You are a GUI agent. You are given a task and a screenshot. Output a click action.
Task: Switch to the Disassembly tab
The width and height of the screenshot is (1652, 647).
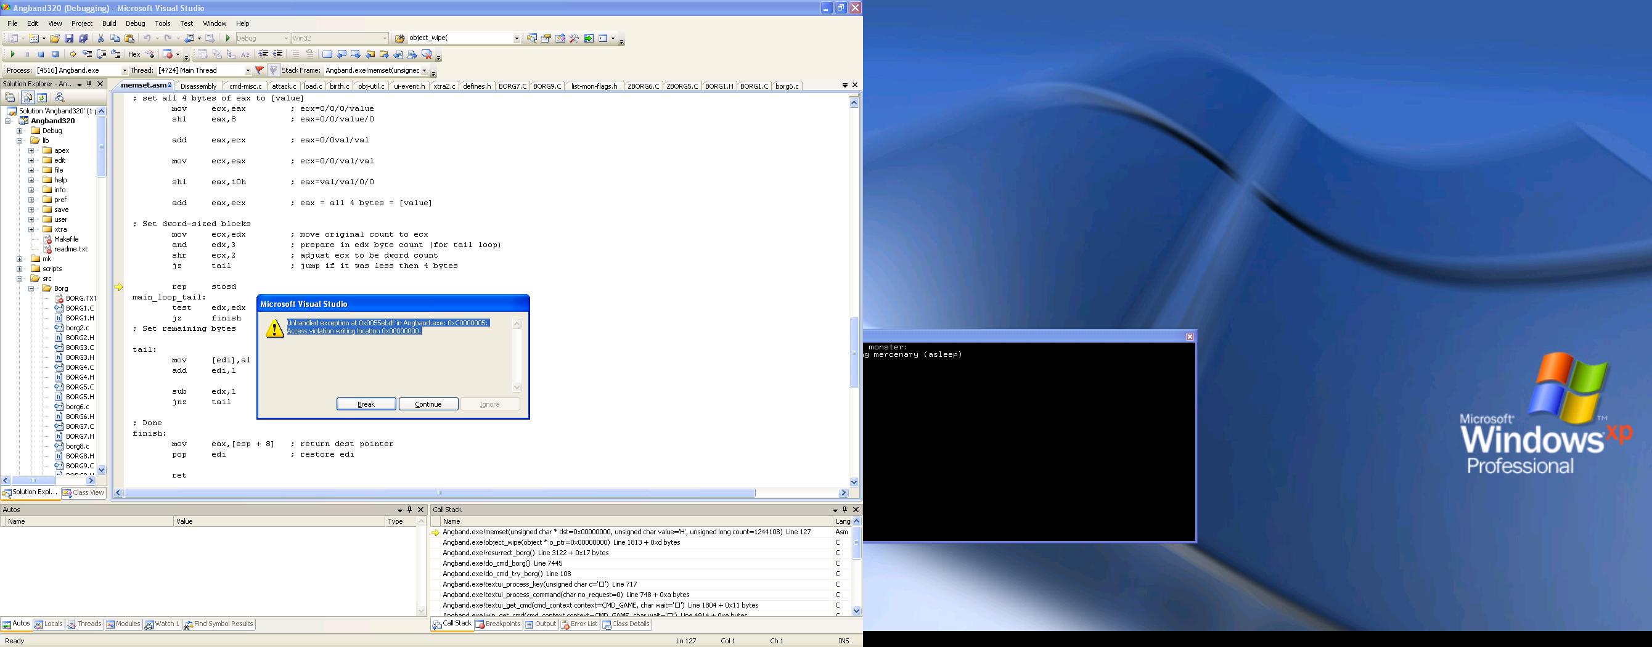(199, 86)
